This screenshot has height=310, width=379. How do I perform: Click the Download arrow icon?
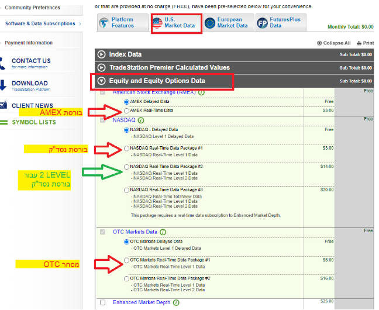pyautogui.click(x=3, y=85)
